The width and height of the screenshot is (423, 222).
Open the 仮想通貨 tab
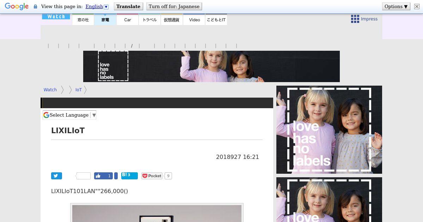[x=172, y=20]
